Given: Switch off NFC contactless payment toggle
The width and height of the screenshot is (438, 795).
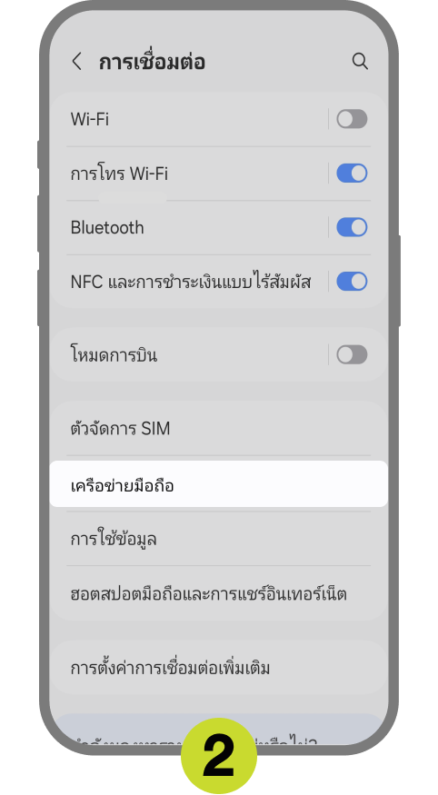Looking at the screenshot, I should tap(352, 282).
